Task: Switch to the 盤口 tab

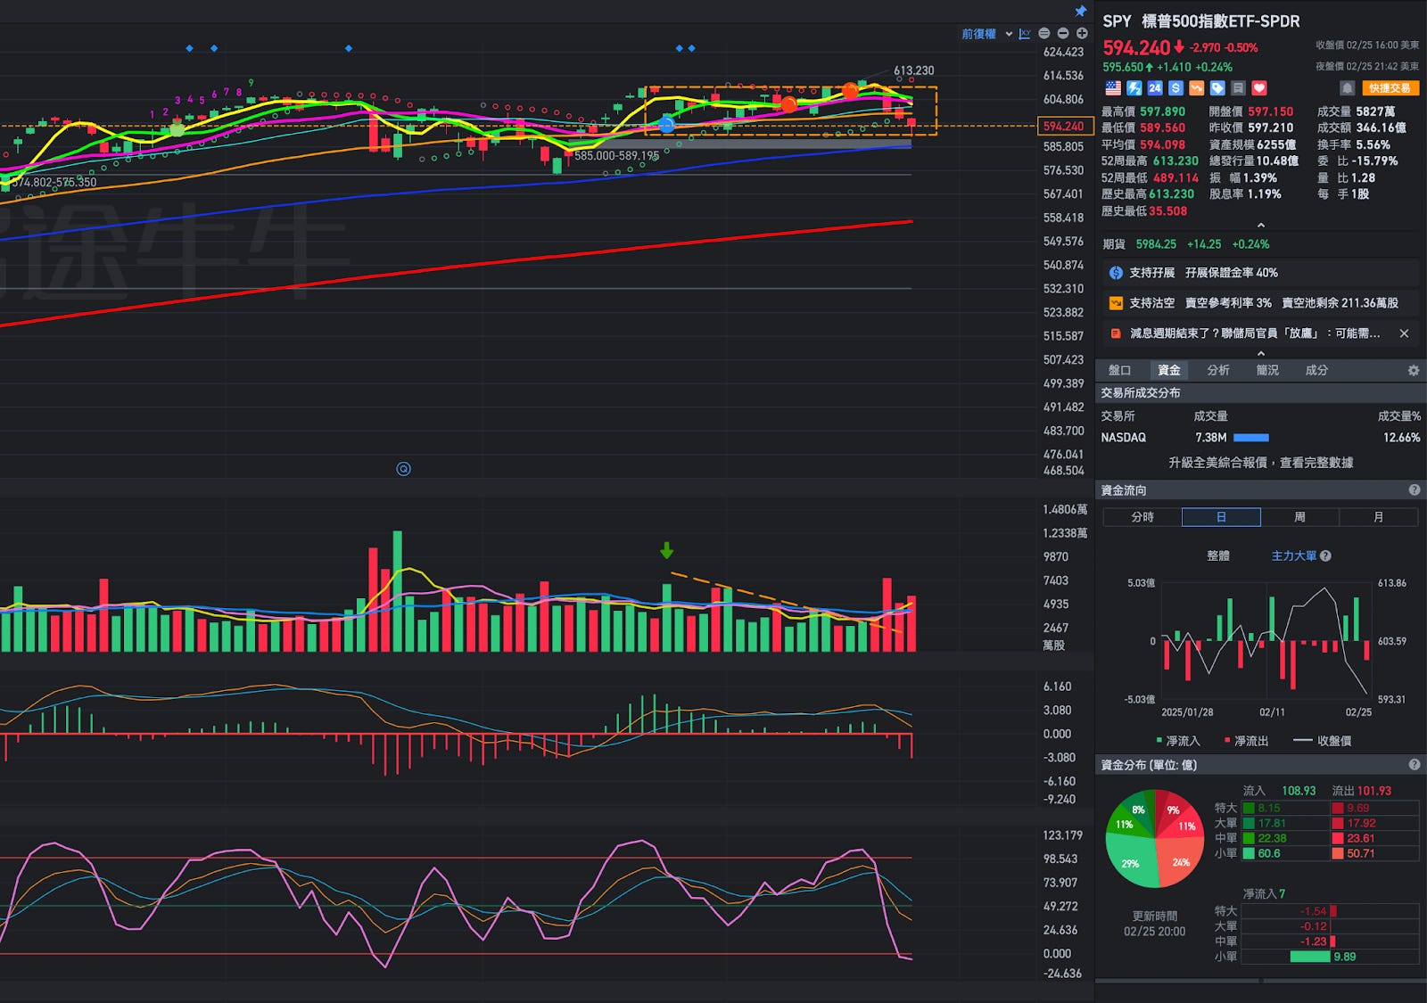Action: [1119, 370]
